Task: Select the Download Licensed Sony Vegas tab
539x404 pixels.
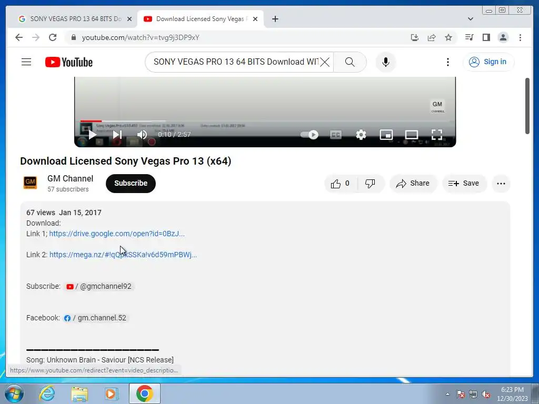Action: click(200, 19)
